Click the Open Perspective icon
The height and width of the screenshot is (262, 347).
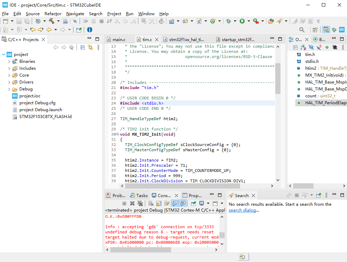[315, 30]
